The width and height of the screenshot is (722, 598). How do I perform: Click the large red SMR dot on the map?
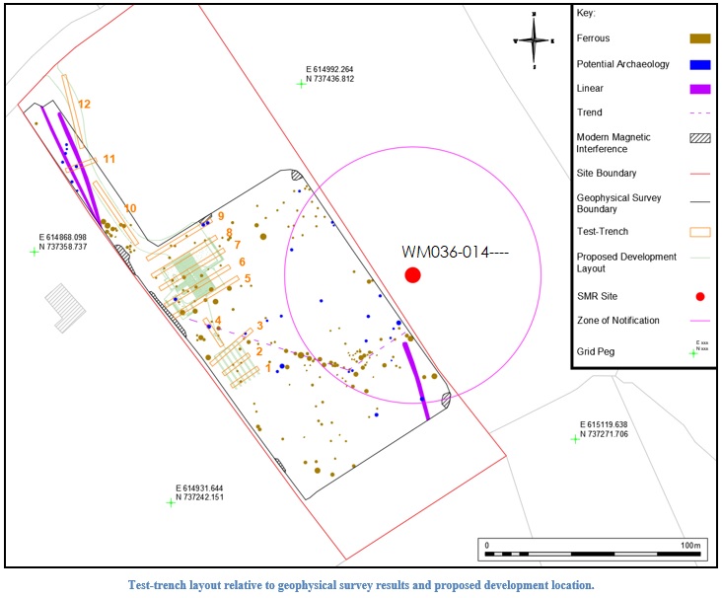412,275
